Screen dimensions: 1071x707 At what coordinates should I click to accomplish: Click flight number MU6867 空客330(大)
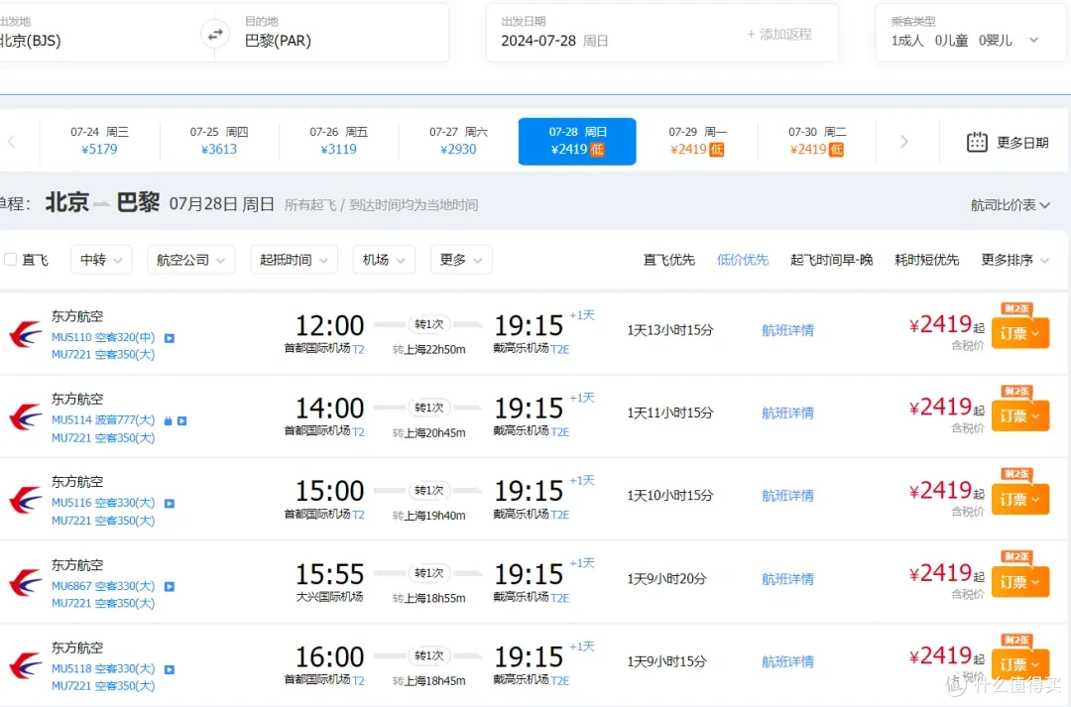coord(103,586)
